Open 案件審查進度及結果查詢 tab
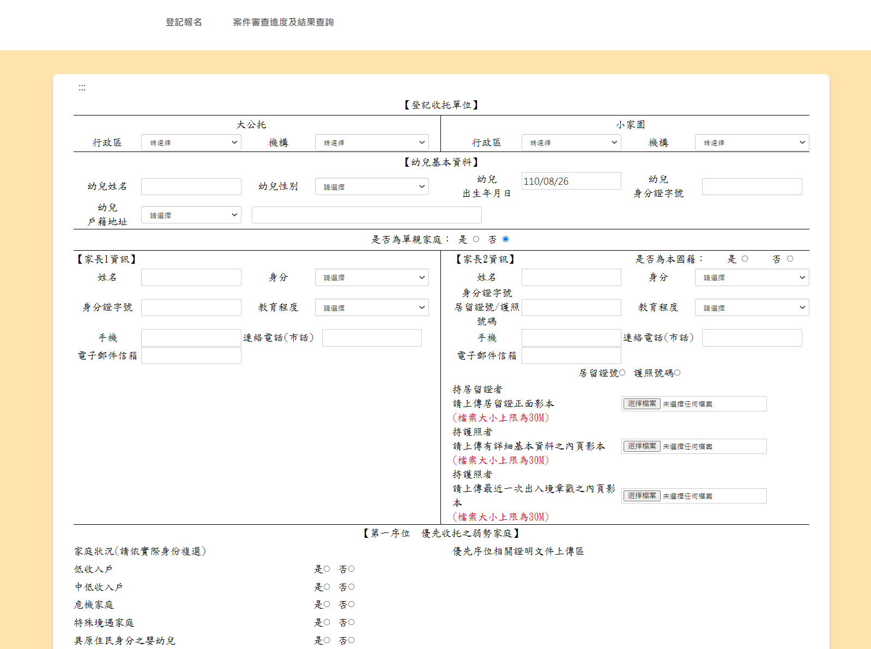Screen dimensions: 871x649 click(283, 22)
